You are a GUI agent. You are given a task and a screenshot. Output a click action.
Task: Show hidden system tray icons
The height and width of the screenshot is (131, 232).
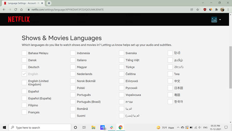(178, 127)
